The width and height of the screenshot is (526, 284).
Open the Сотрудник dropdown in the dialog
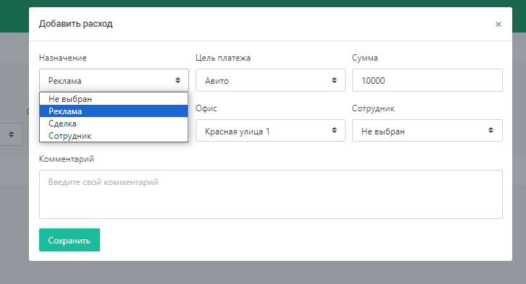[x=427, y=131]
